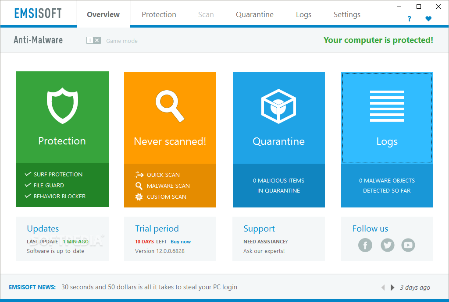
Task: Click the EMSISOFT NEWS: label
Action: [x=32, y=287]
